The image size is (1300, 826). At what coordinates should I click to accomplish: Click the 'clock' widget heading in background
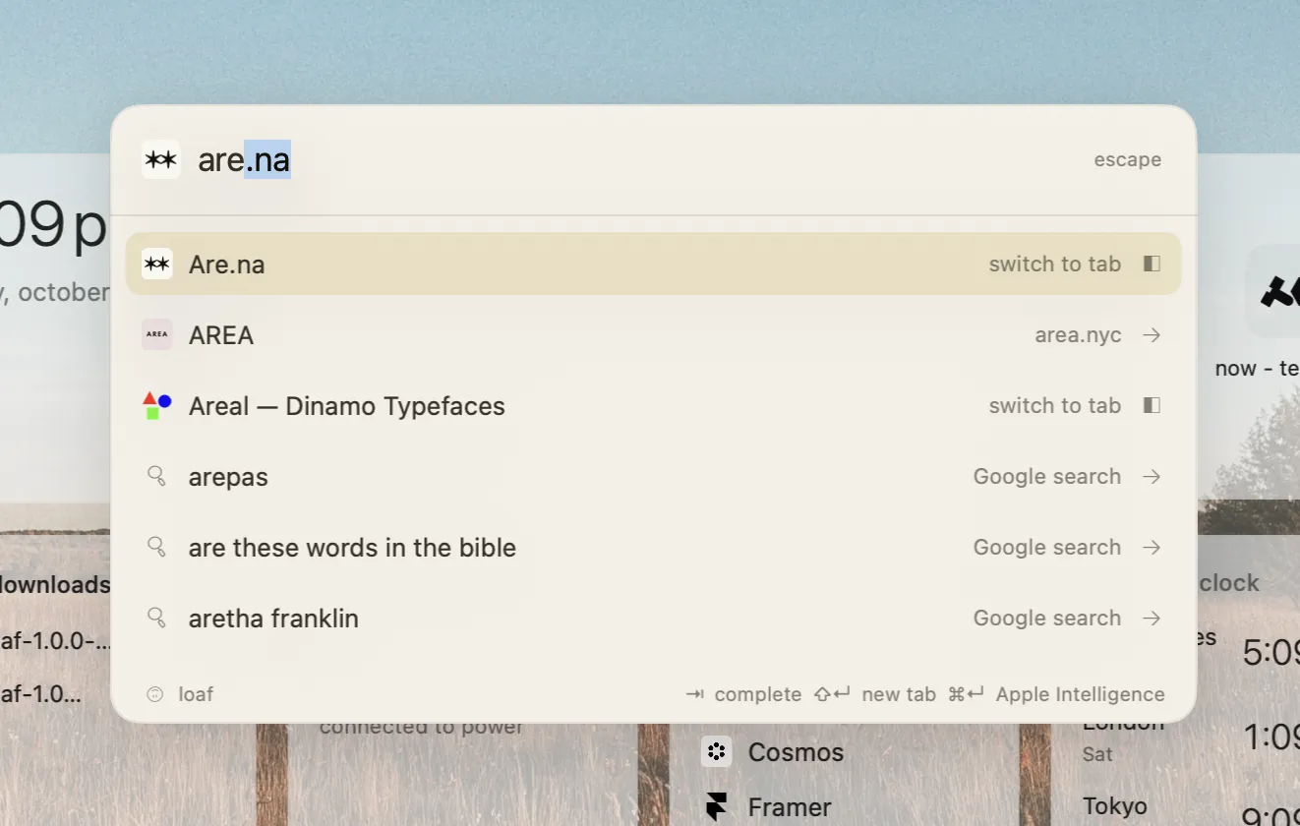[x=1229, y=583]
